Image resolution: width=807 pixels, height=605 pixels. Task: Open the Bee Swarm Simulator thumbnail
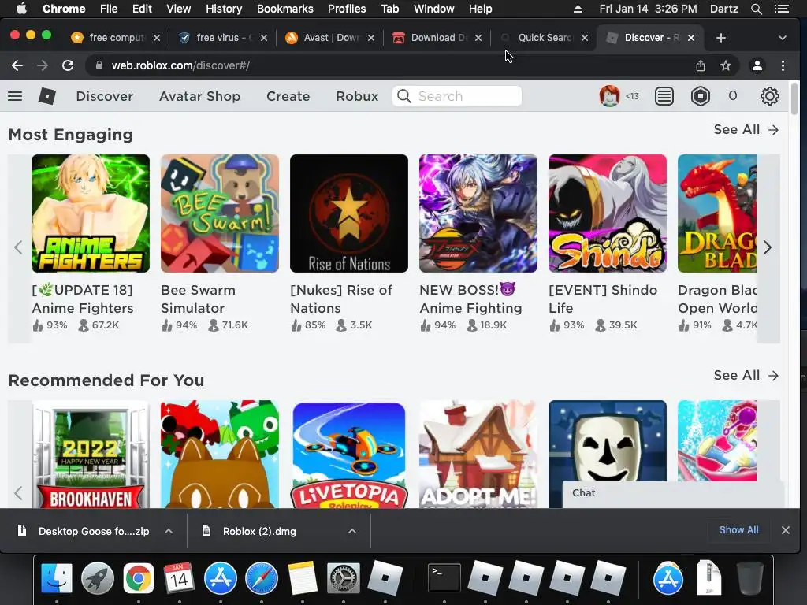click(x=220, y=213)
